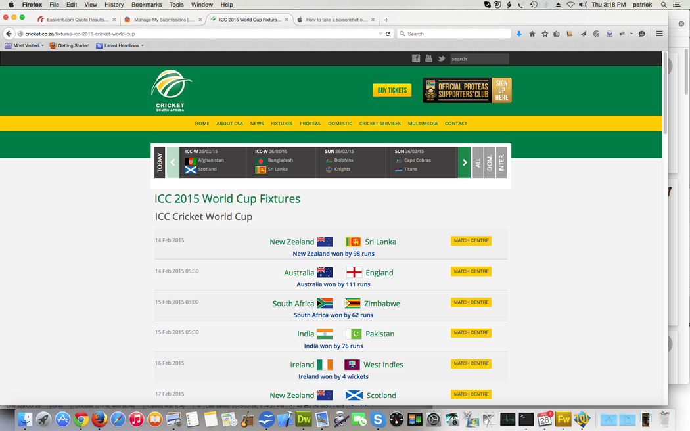Click the website search input field
Viewport: 690px width, 431px height.
coord(479,58)
